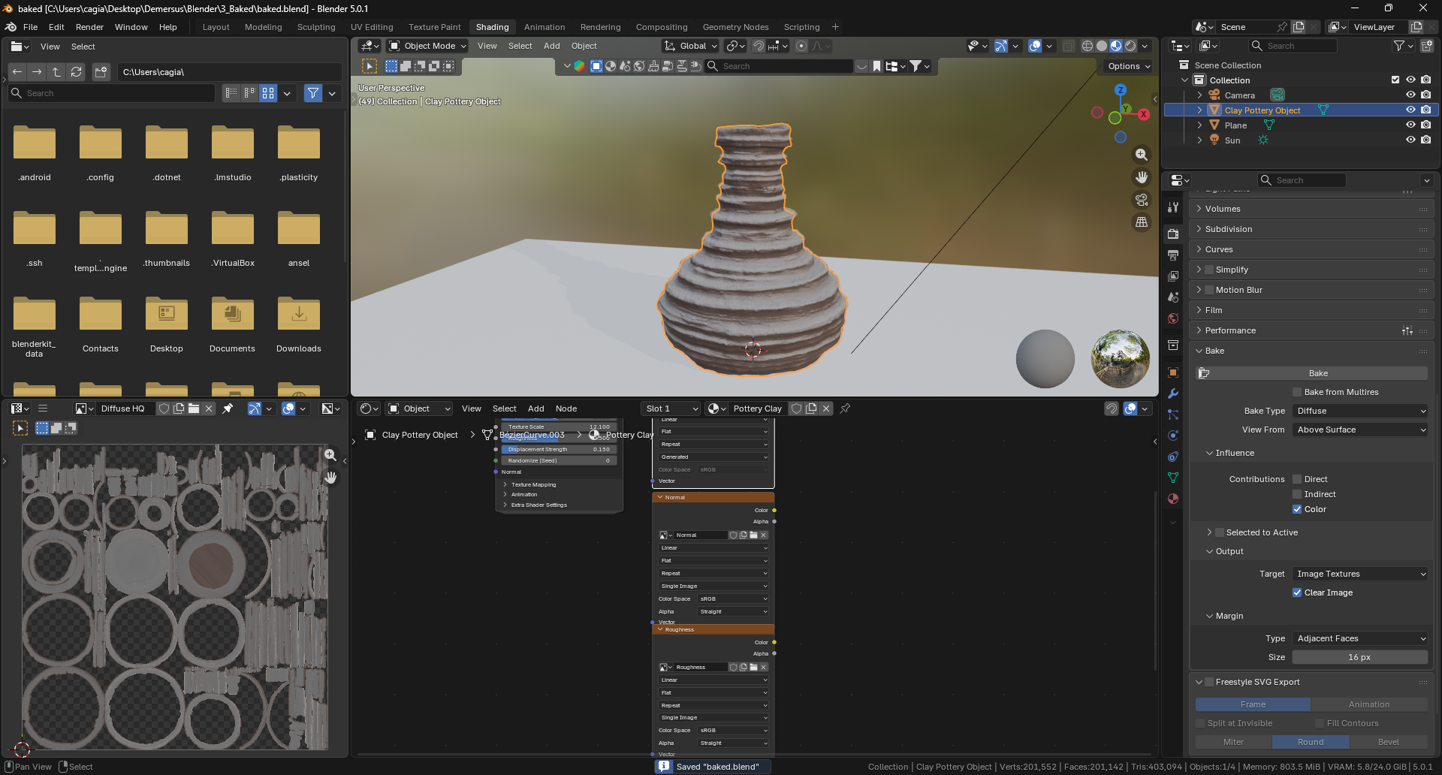Open the Render menu in the top bar

click(x=89, y=27)
